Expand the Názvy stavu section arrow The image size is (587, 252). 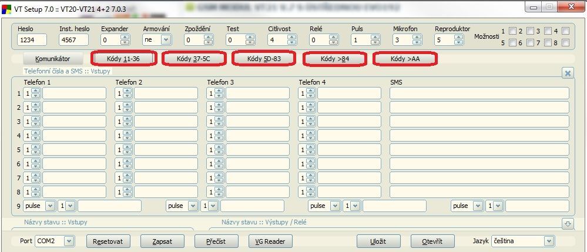tap(568, 224)
